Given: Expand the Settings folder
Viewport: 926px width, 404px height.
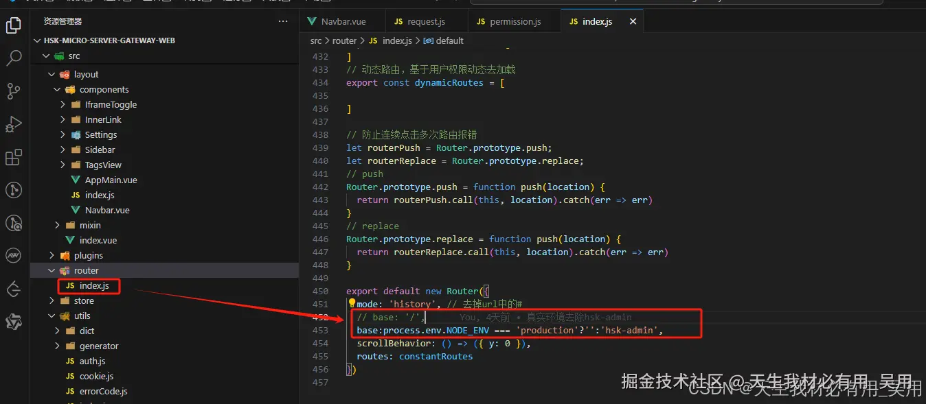Looking at the screenshot, I should (63, 134).
